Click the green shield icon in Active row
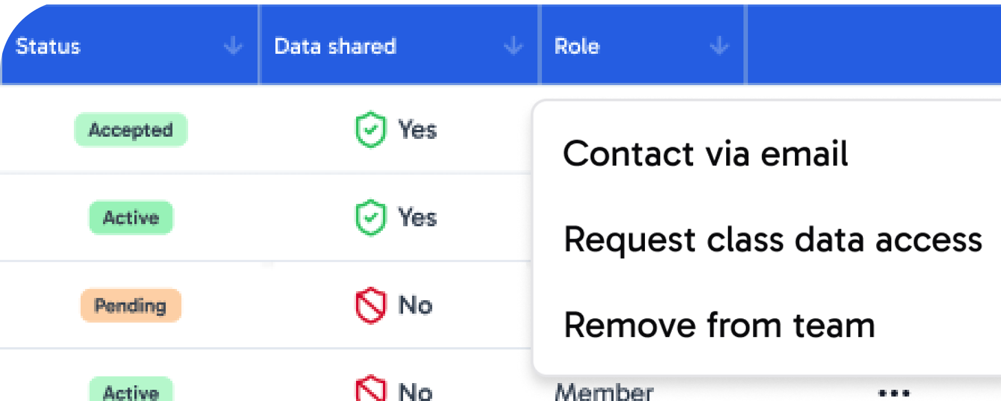This screenshot has height=401, width=1001. tap(370, 217)
